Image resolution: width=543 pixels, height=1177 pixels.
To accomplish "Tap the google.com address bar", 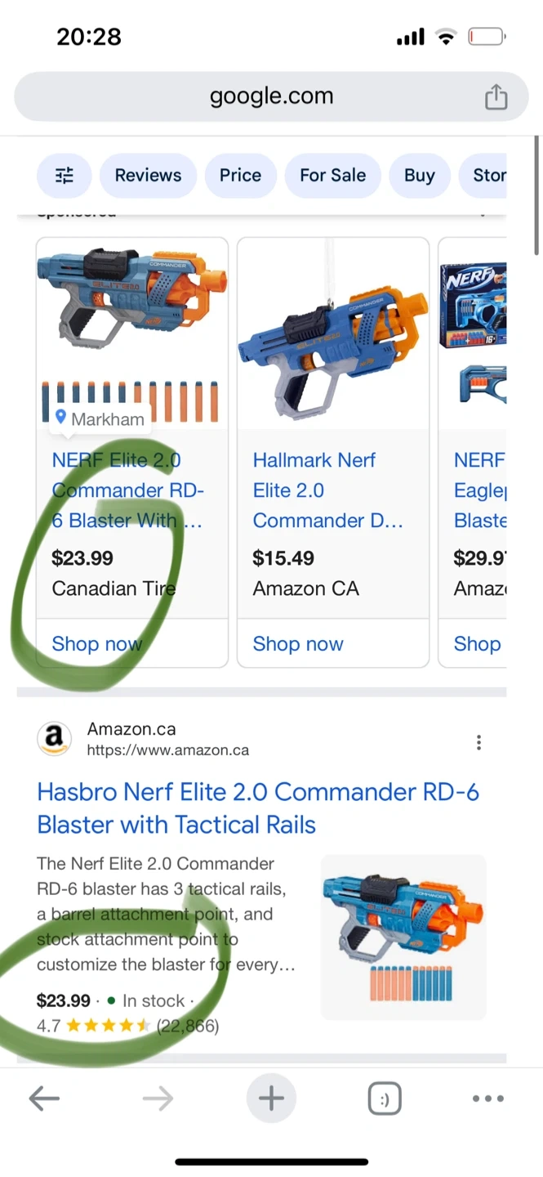I will (x=271, y=96).
